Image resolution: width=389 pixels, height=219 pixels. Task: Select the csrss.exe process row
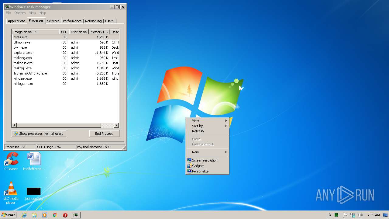65,37
